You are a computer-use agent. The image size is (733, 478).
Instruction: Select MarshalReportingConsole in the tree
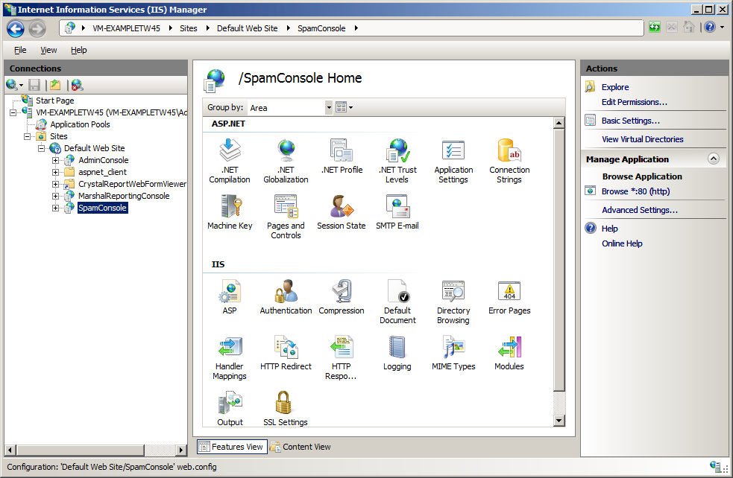[x=124, y=196]
